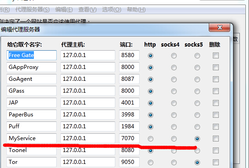Click the port field showing 4001
The image size is (249, 168).
coord(129,103)
